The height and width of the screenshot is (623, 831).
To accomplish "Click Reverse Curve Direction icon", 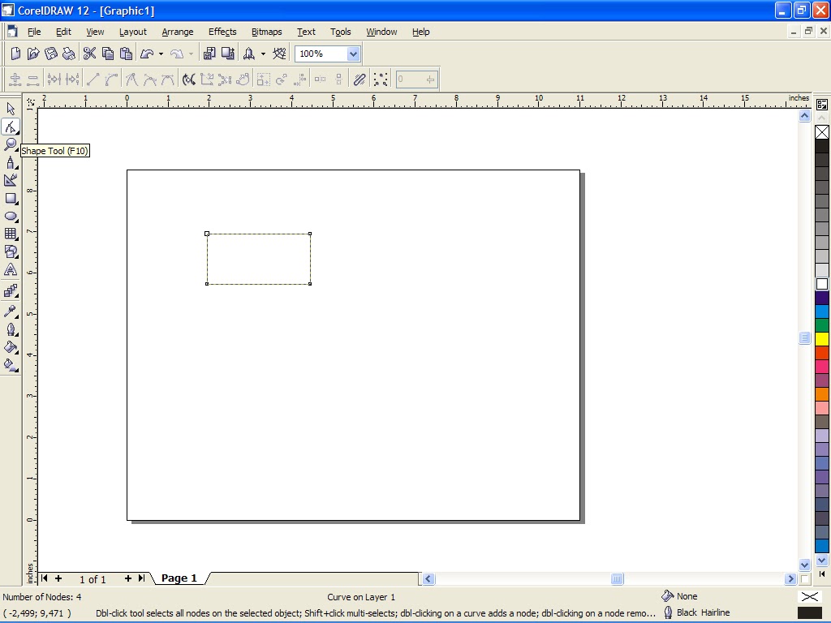I will [188, 79].
